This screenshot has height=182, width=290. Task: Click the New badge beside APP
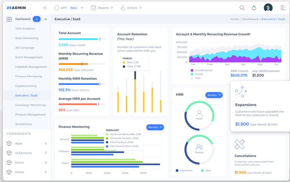coord(74,8)
